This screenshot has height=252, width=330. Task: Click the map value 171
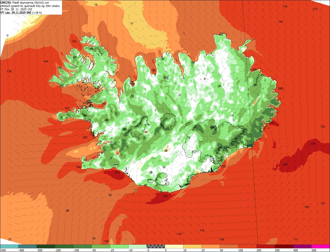click(296, 239)
